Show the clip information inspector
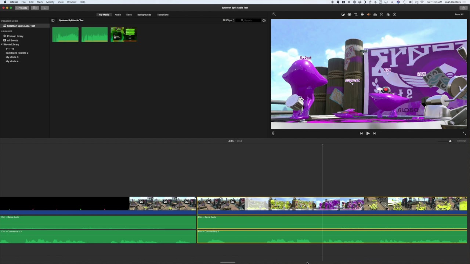Image resolution: width=470 pixels, height=264 pixels. pyautogui.click(x=394, y=15)
